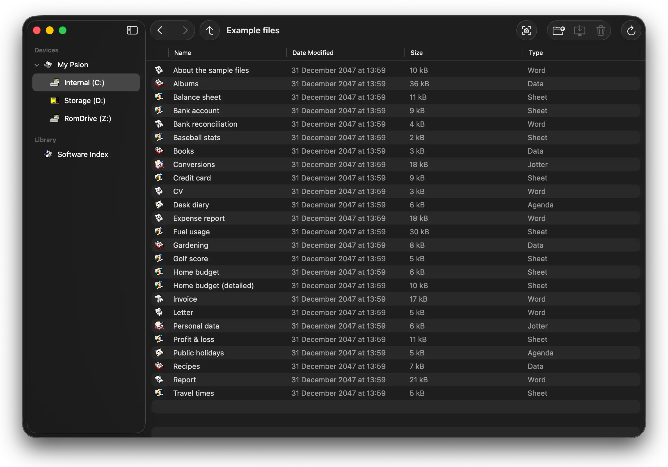
Task: Select the Desk diary Agenda file
Action: pyautogui.click(x=191, y=205)
